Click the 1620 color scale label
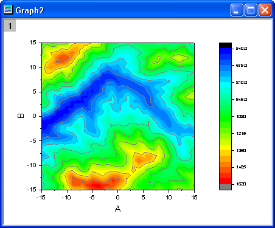275x228 pixels. pos(241,184)
